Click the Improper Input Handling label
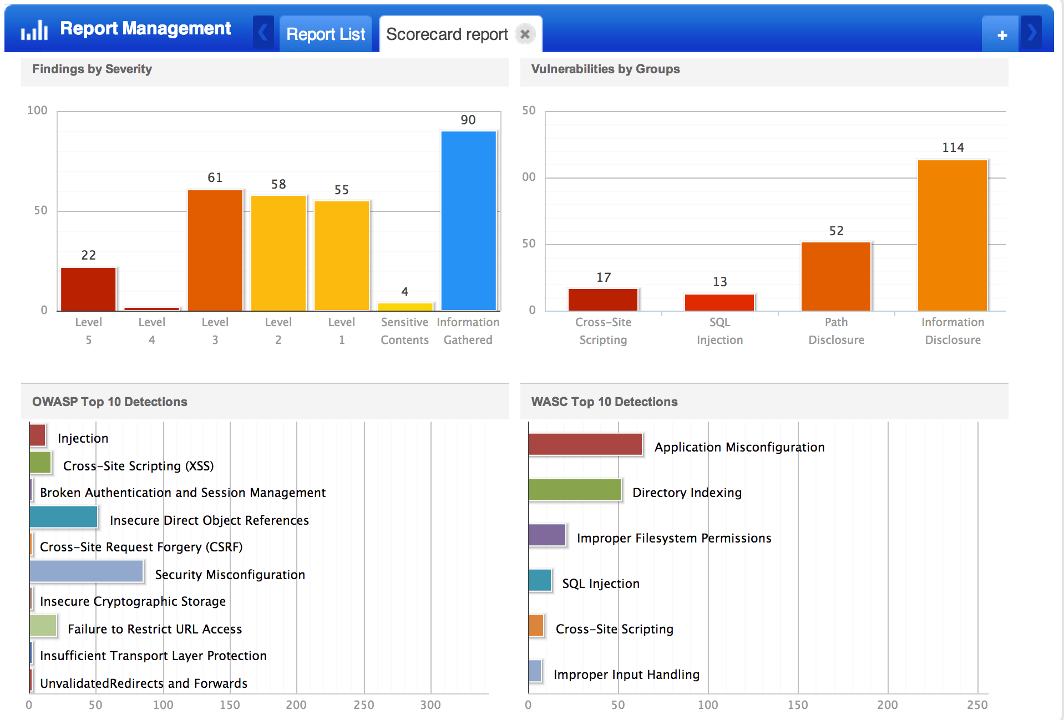Screen dimensions: 1064x720 tap(626, 675)
